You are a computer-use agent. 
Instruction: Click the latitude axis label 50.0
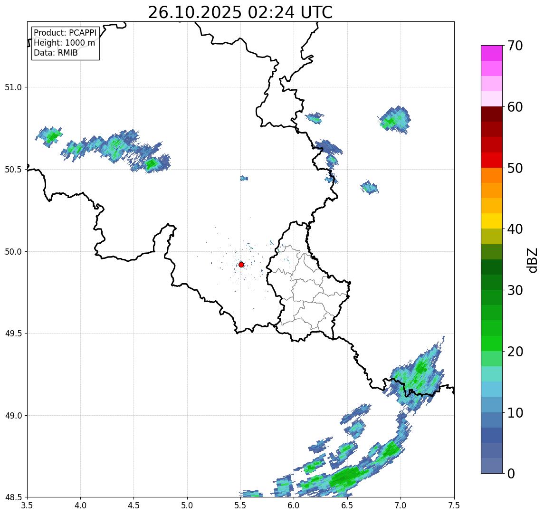point(13,252)
